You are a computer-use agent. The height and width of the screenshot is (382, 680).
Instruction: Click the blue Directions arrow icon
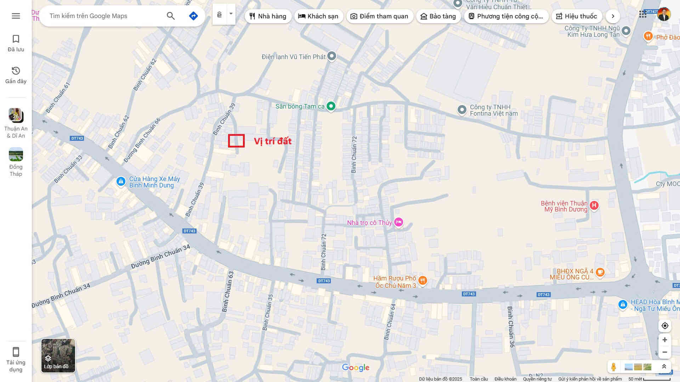(193, 16)
